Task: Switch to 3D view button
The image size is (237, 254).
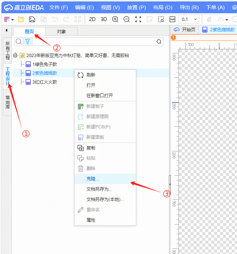Action: coord(104,19)
